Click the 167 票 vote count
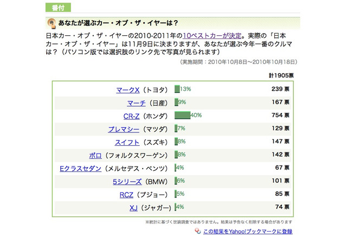Screen dimensions: 347x237 coord(280,102)
